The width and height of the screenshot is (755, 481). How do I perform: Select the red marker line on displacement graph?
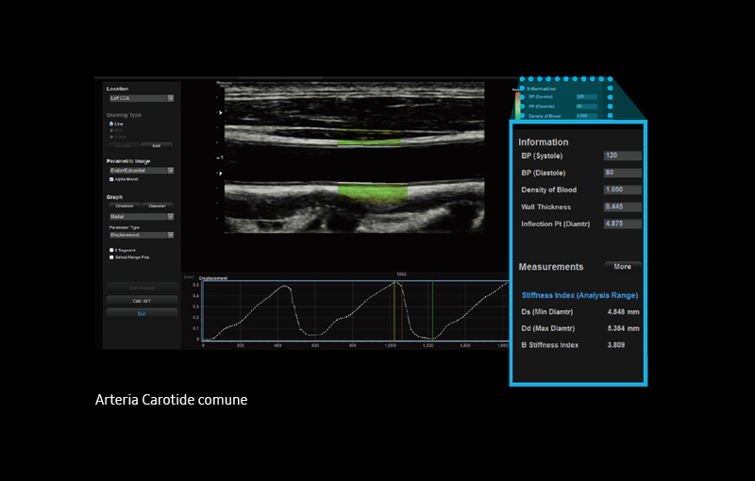[402, 310]
